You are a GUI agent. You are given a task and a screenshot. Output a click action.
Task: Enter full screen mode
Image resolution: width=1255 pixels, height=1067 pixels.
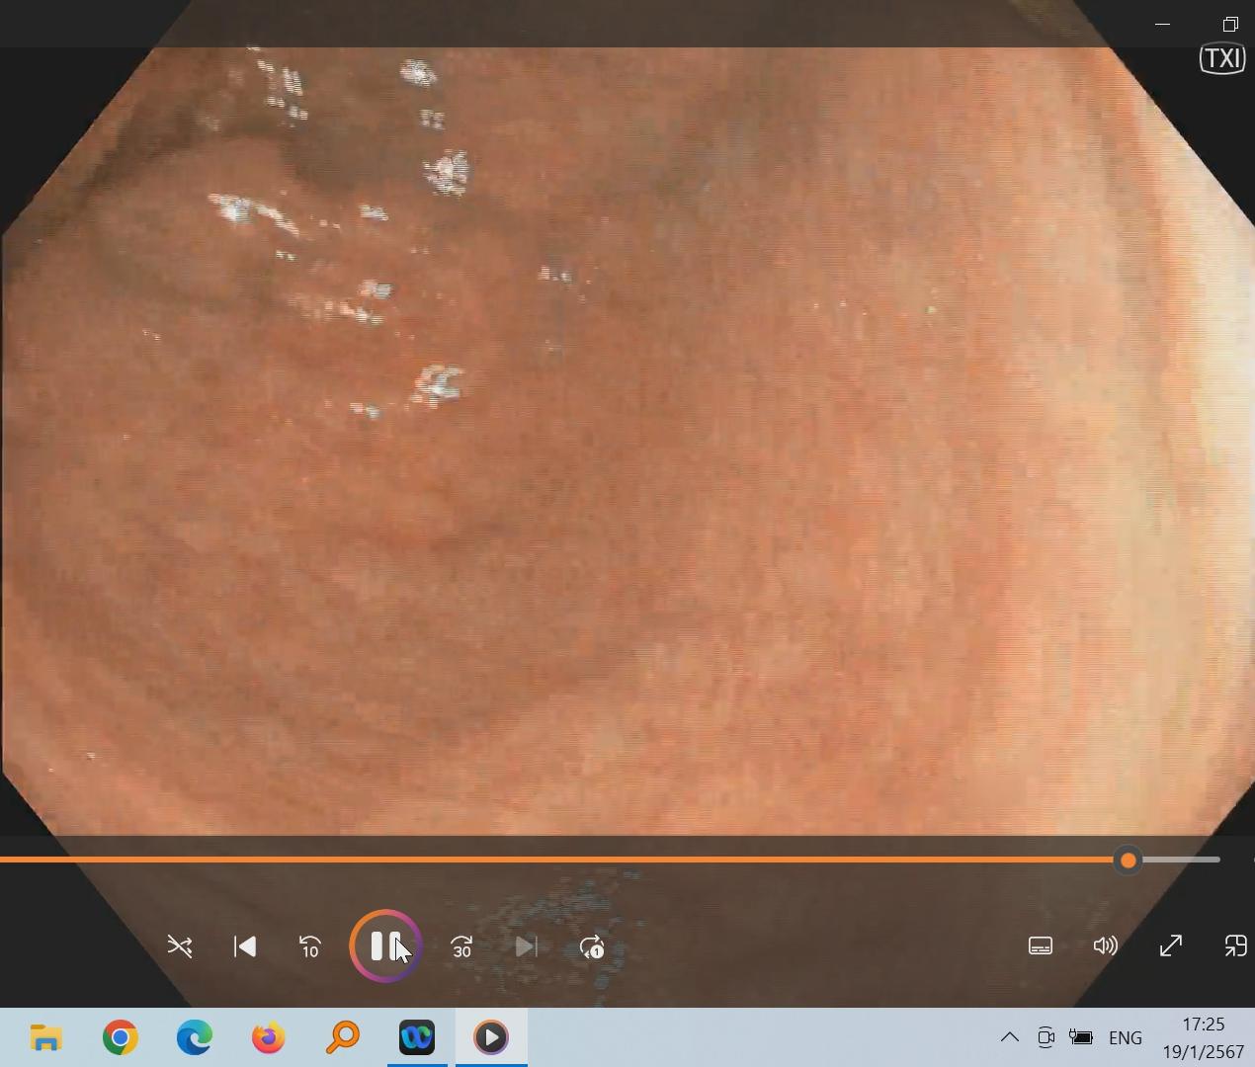[x=1171, y=945]
